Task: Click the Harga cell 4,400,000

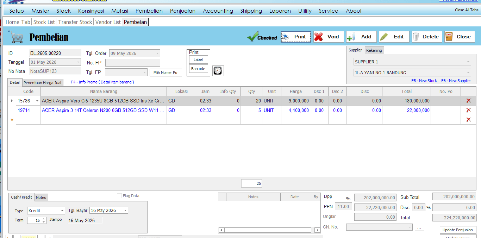Action: click(x=296, y=110)
